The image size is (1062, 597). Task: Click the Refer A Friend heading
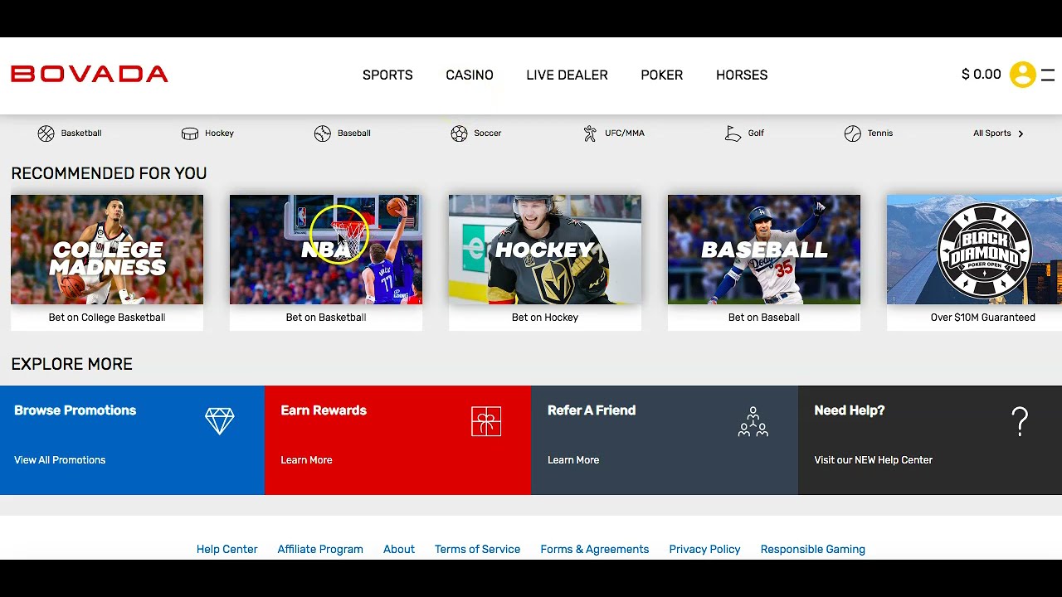click(x=592, y=410)
